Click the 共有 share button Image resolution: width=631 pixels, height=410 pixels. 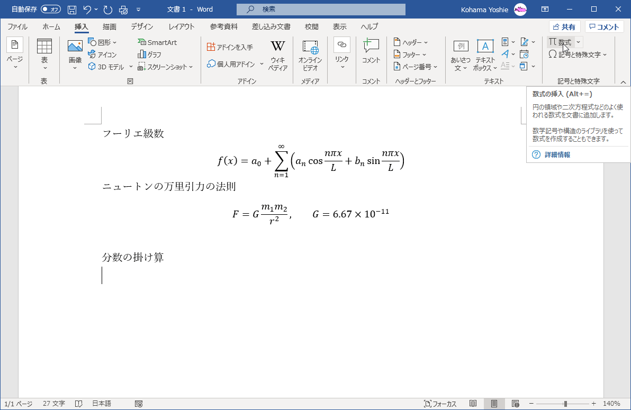(564, 27)
